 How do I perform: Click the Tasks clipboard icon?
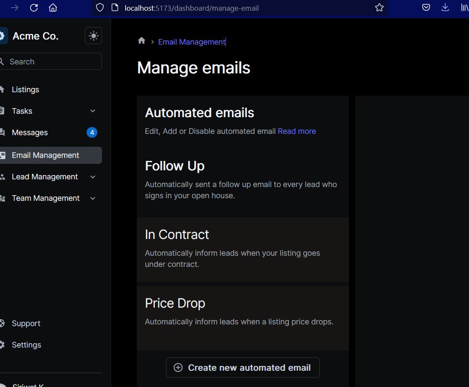[2, 111]
